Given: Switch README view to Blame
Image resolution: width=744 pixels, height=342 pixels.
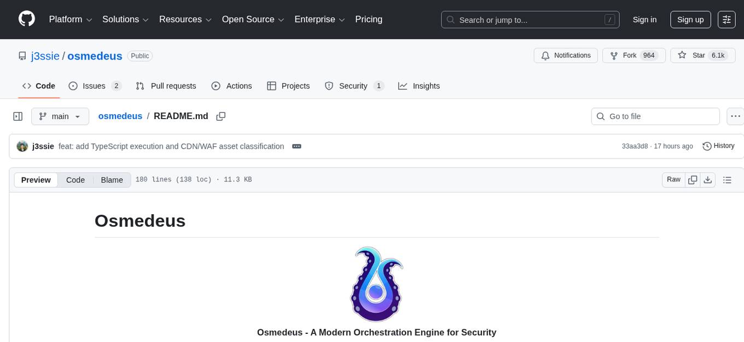Looking at the screenshot, I should coord(112,180).
